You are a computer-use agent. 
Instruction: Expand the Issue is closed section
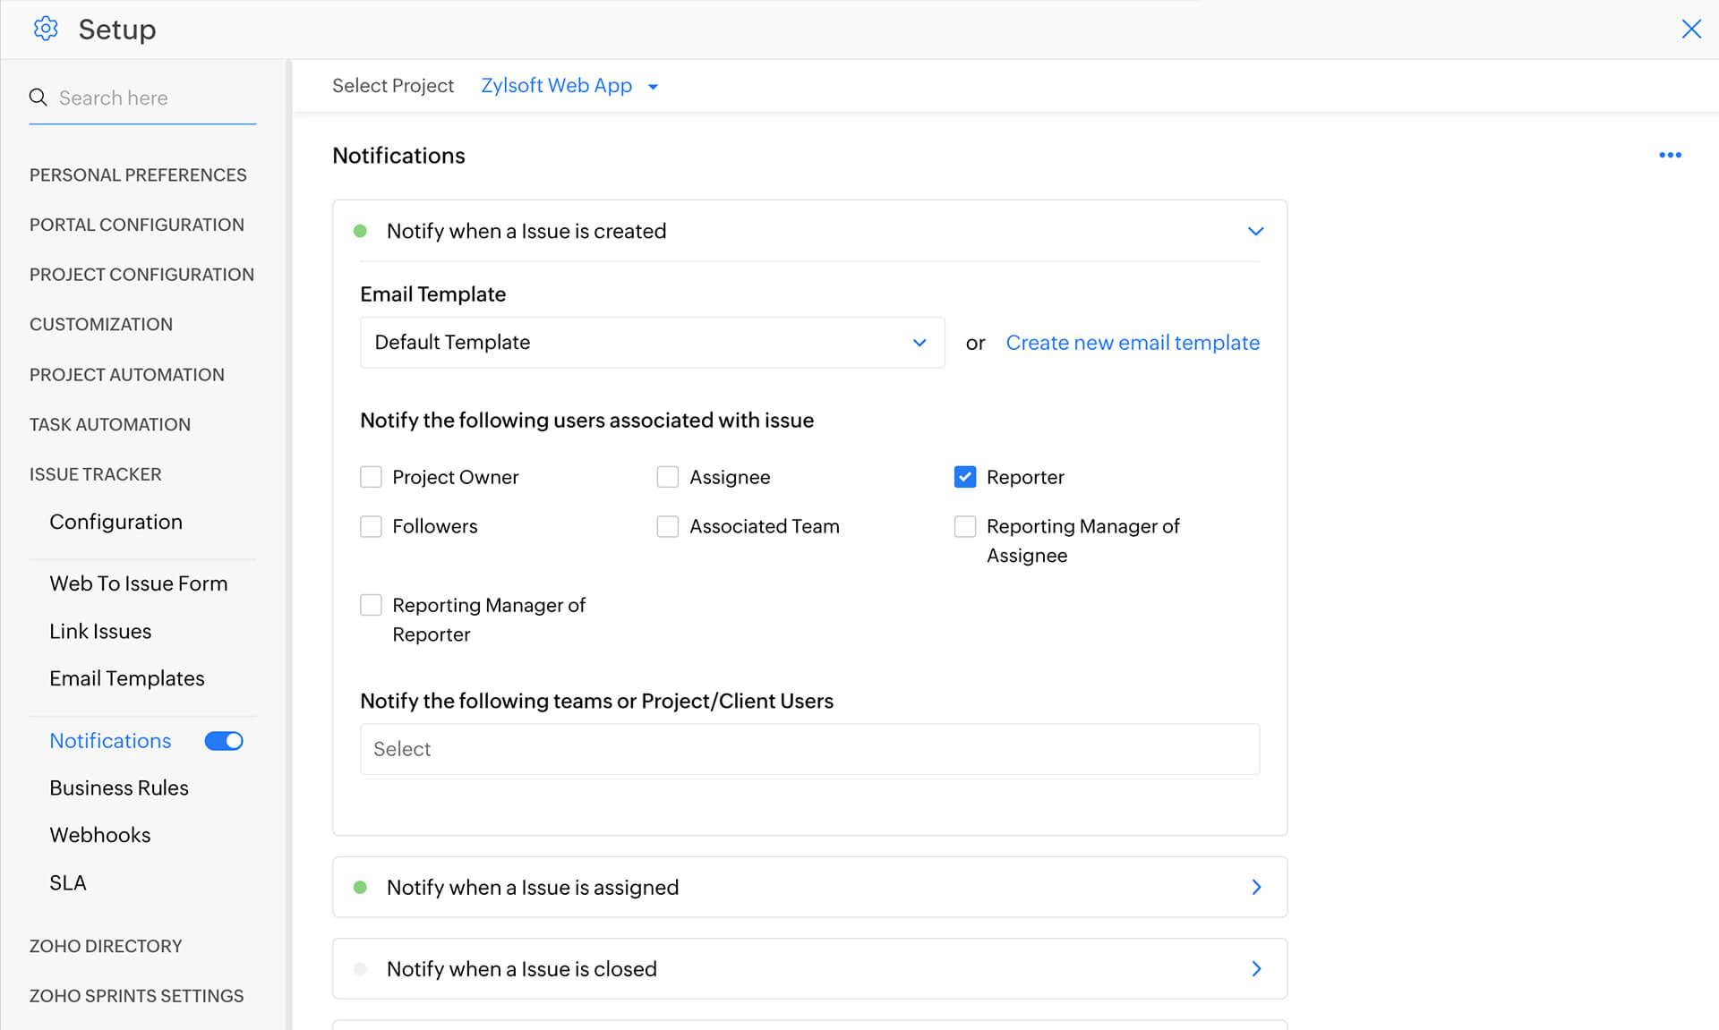point(1256,968)
